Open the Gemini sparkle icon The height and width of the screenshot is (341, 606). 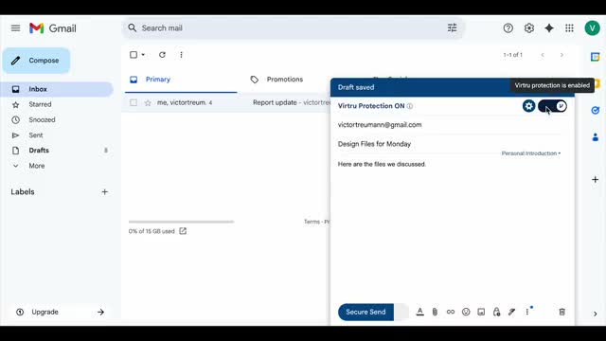549,28
